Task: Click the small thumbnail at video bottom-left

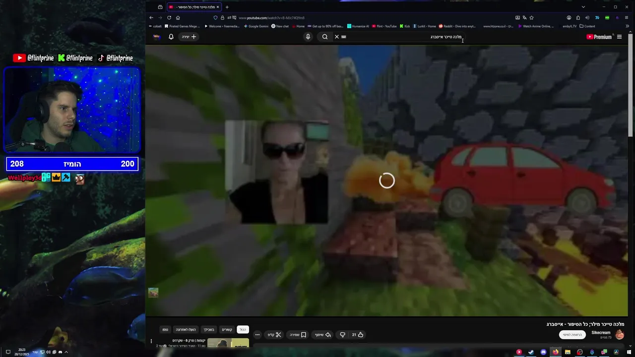Action: [153, 293]
